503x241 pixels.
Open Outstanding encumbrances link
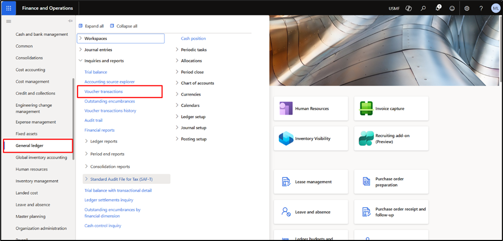click(x=109, y=101)
